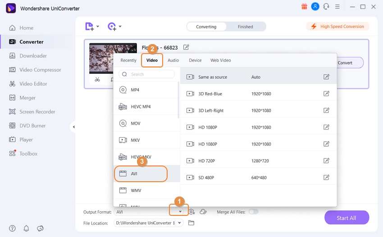Open Screen Recorder tool

click(x=32, y=112)
